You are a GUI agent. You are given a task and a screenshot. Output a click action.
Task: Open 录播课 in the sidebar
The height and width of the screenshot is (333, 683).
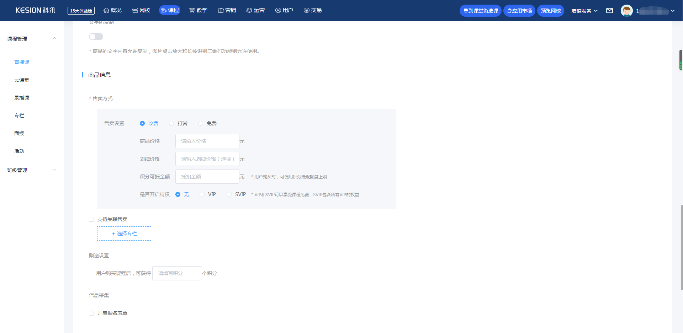[x=22, y=98]
